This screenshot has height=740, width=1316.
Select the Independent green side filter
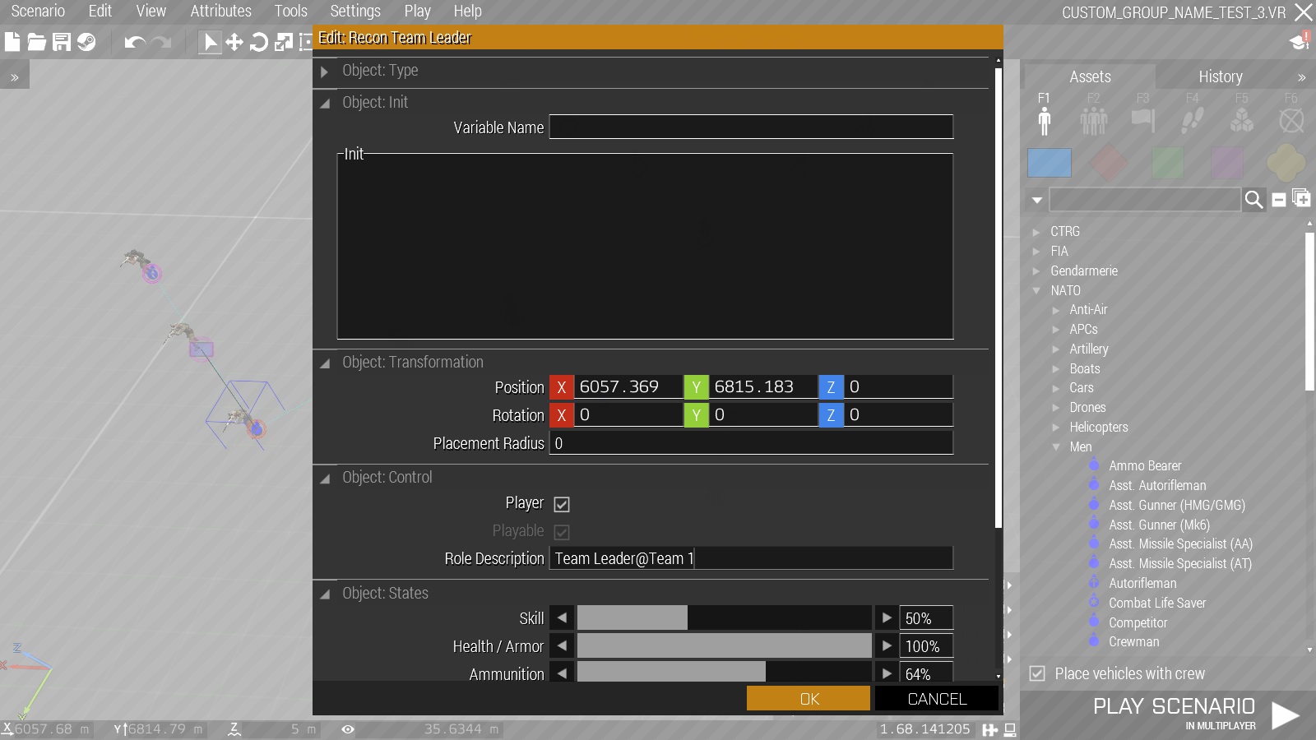pos(1168,163)
